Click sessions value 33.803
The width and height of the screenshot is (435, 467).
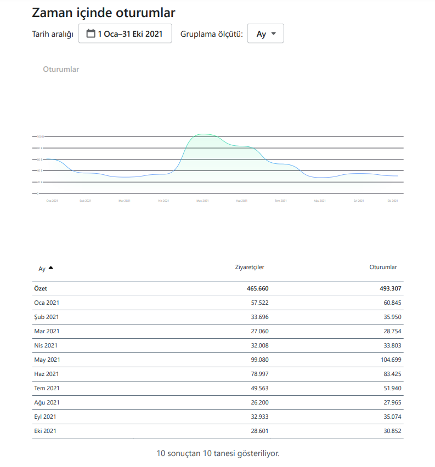[392, 345]
